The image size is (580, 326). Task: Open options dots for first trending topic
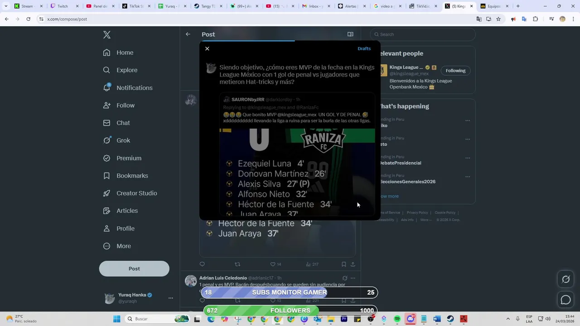point(468,121)
